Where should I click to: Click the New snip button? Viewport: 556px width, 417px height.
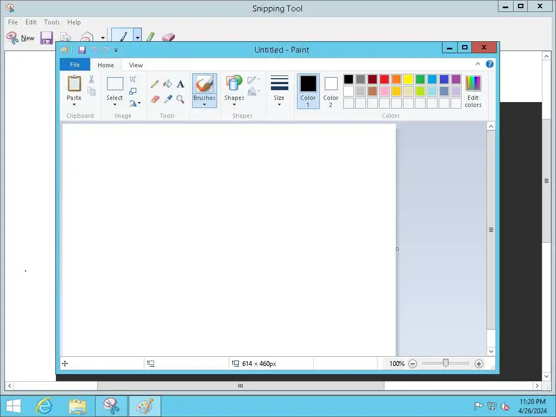click(21, 38)
